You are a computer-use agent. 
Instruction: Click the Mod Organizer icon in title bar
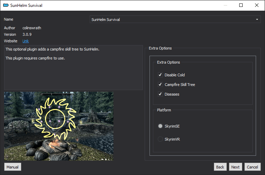(6, 5)
